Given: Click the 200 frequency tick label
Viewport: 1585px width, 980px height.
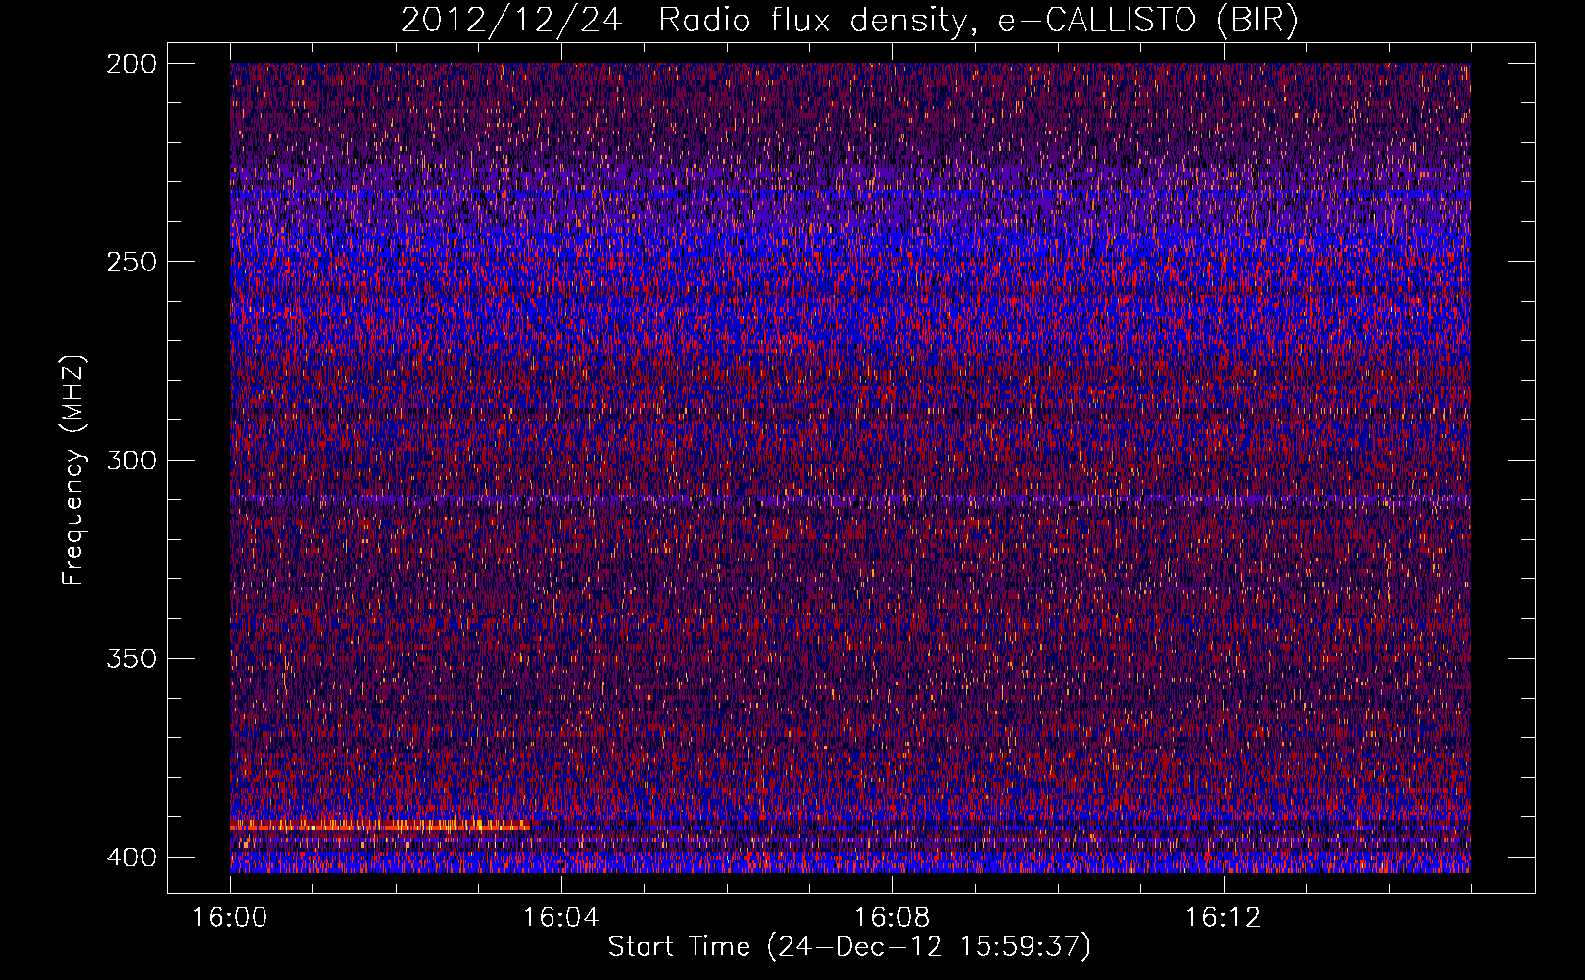Looking at the screenshot, I should [x=130, y=63].
